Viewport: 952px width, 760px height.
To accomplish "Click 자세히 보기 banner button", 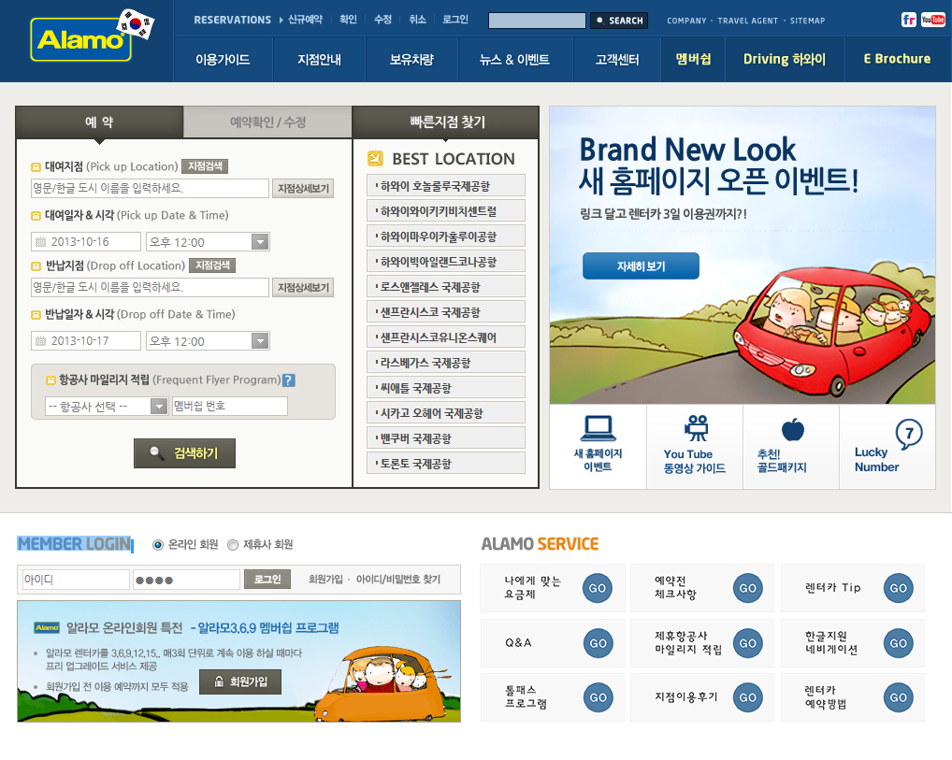I will point(641,265).
